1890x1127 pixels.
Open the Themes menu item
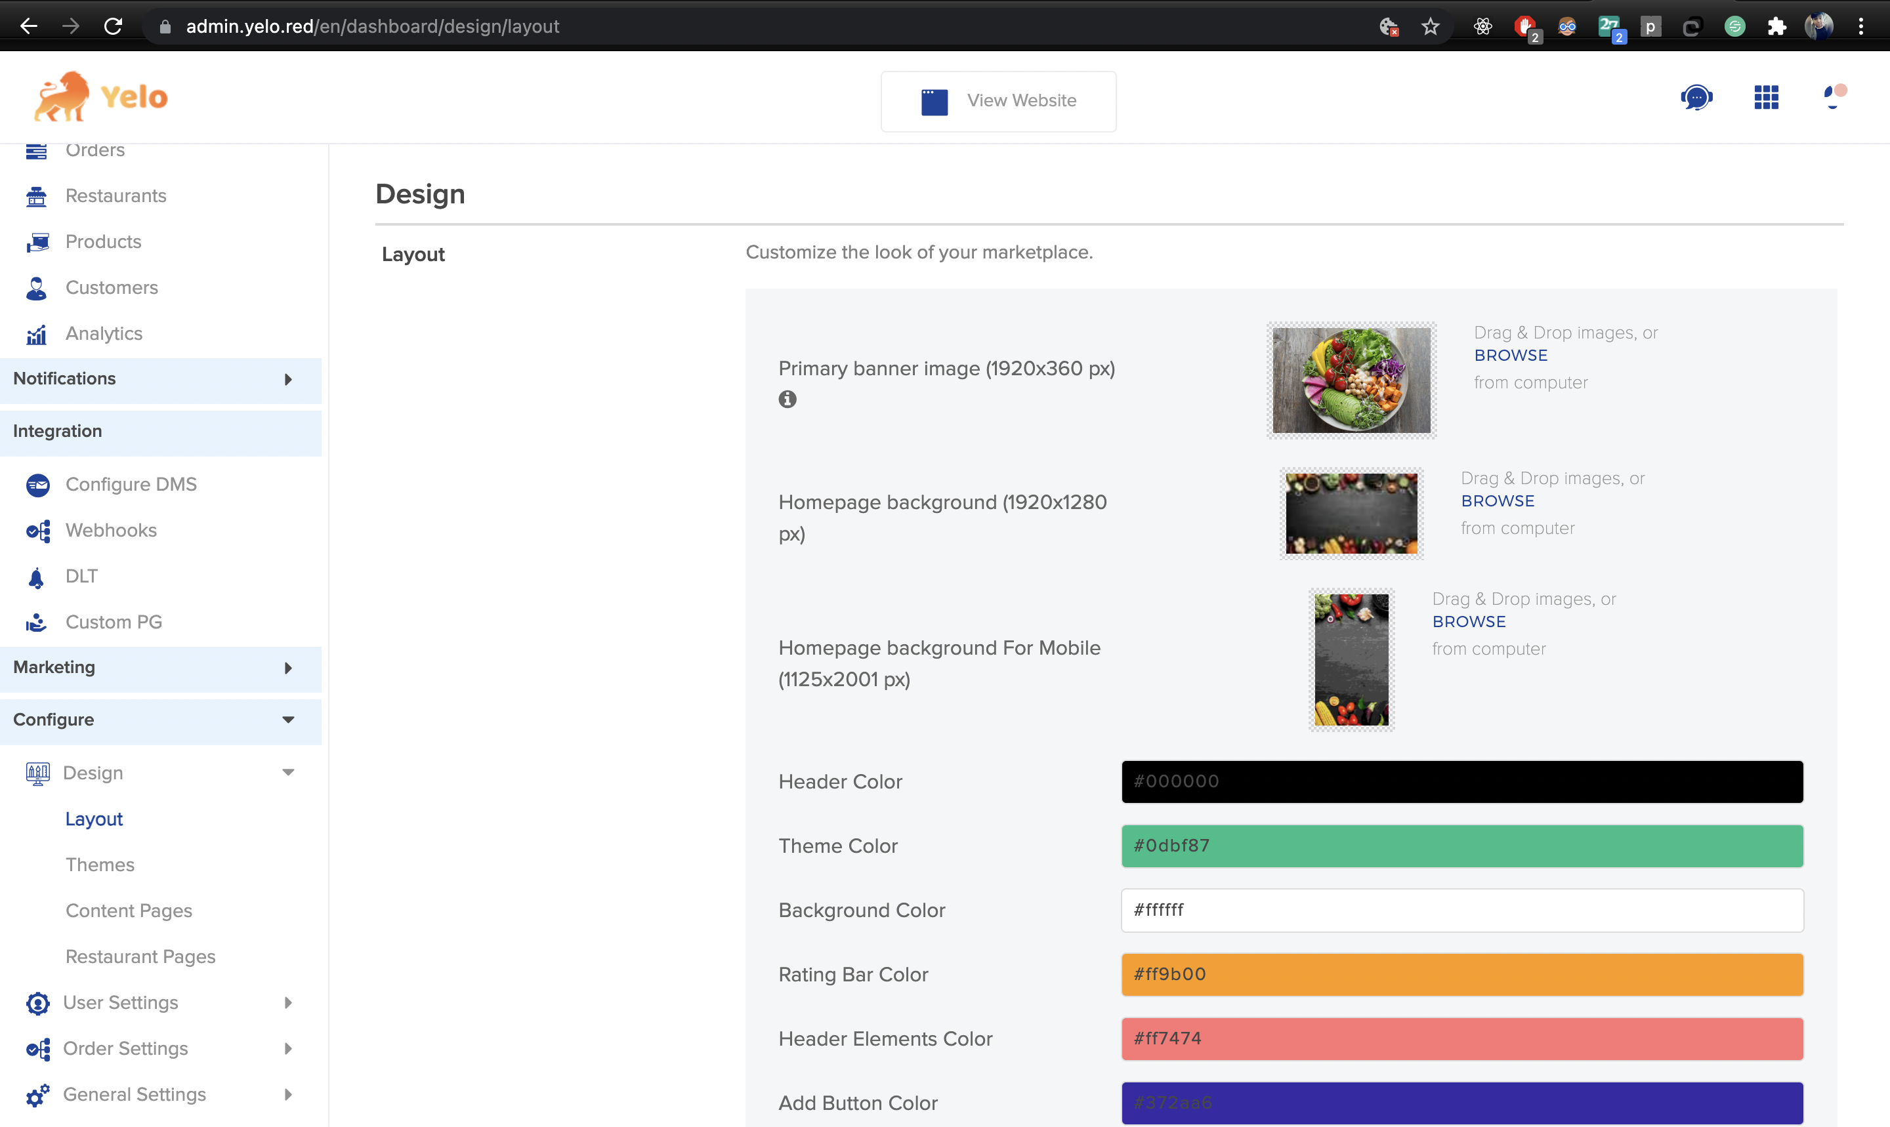click(100, 864)
